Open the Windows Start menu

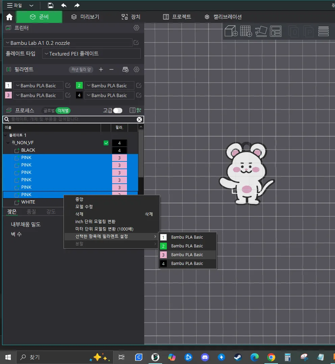coord(8,357)
